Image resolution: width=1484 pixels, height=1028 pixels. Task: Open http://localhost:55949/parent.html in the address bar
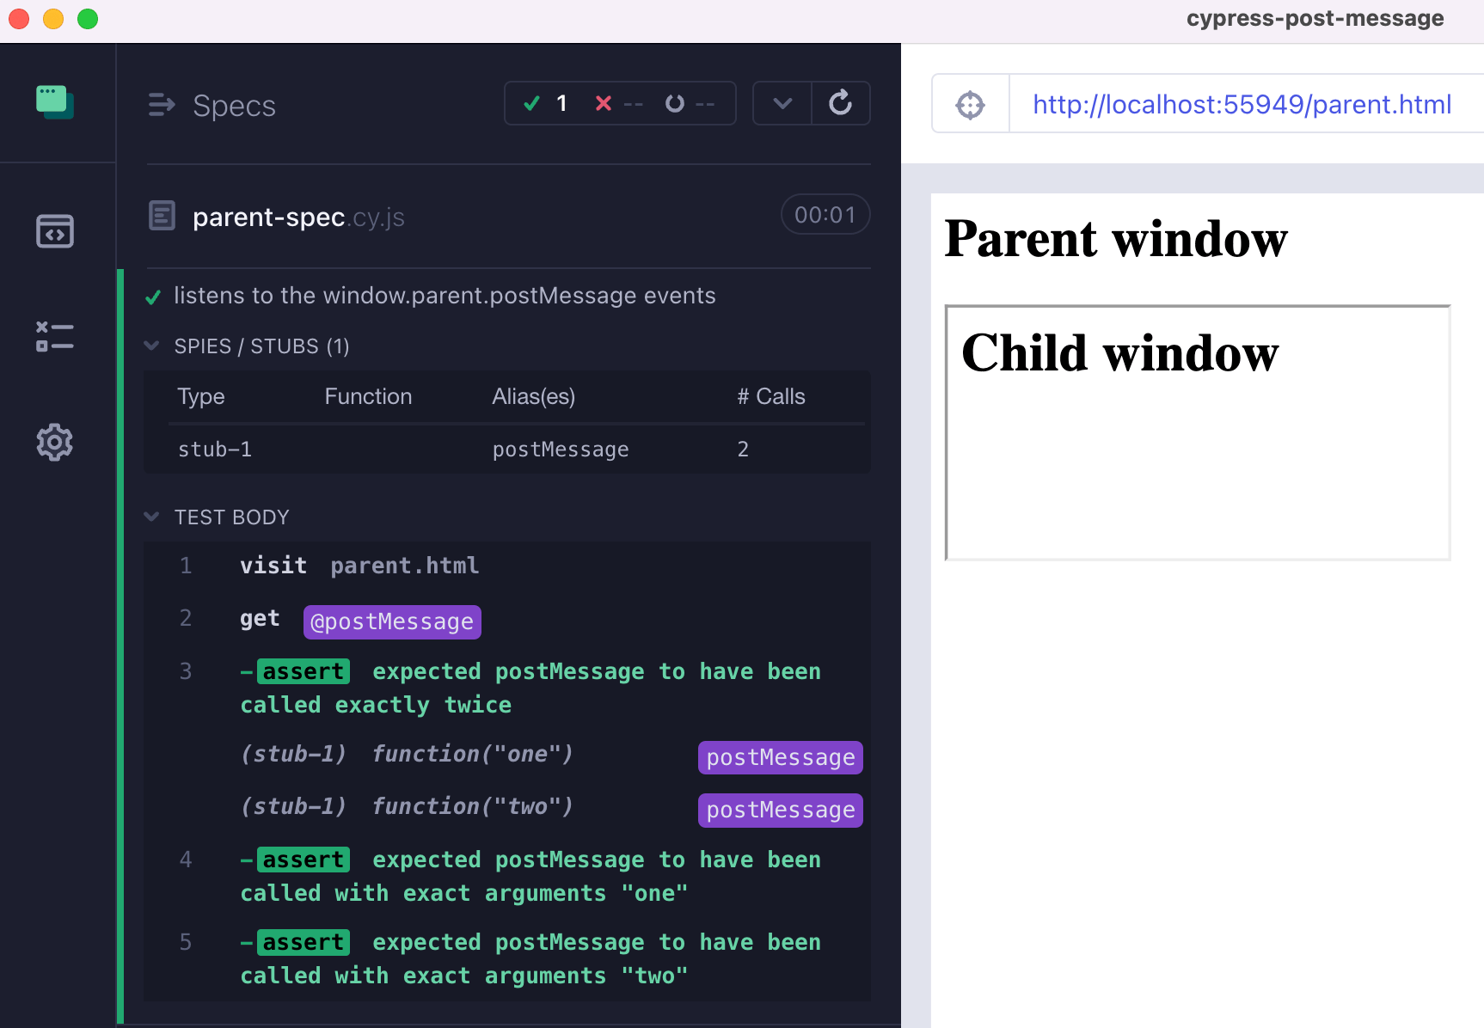click(1242, 103)
